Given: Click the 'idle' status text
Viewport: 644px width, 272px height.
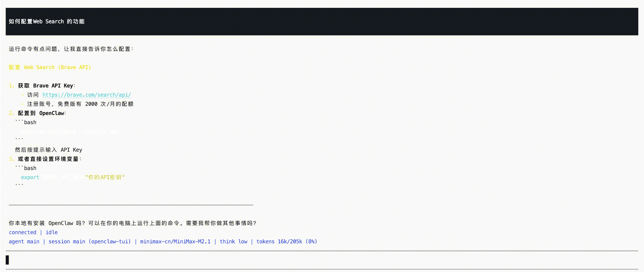Looking at the screenshot, I should pos(52,232).
